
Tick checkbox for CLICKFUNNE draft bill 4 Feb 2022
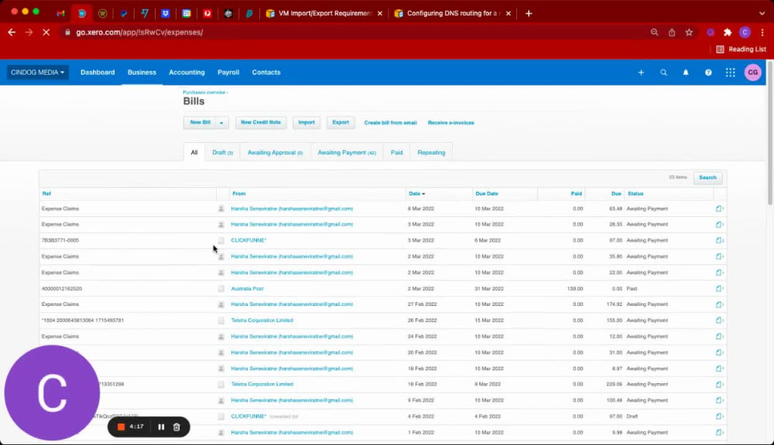(221, 416)
